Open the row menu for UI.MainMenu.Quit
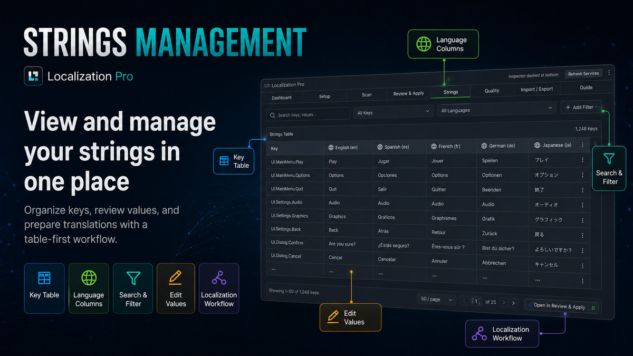 pos(583,190)
